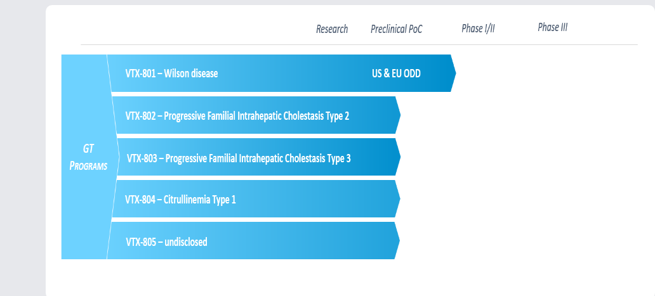The height and width of the screenshot is (296, 655).
Task: Click the divider line below stage headers
Action: (359, 44)
